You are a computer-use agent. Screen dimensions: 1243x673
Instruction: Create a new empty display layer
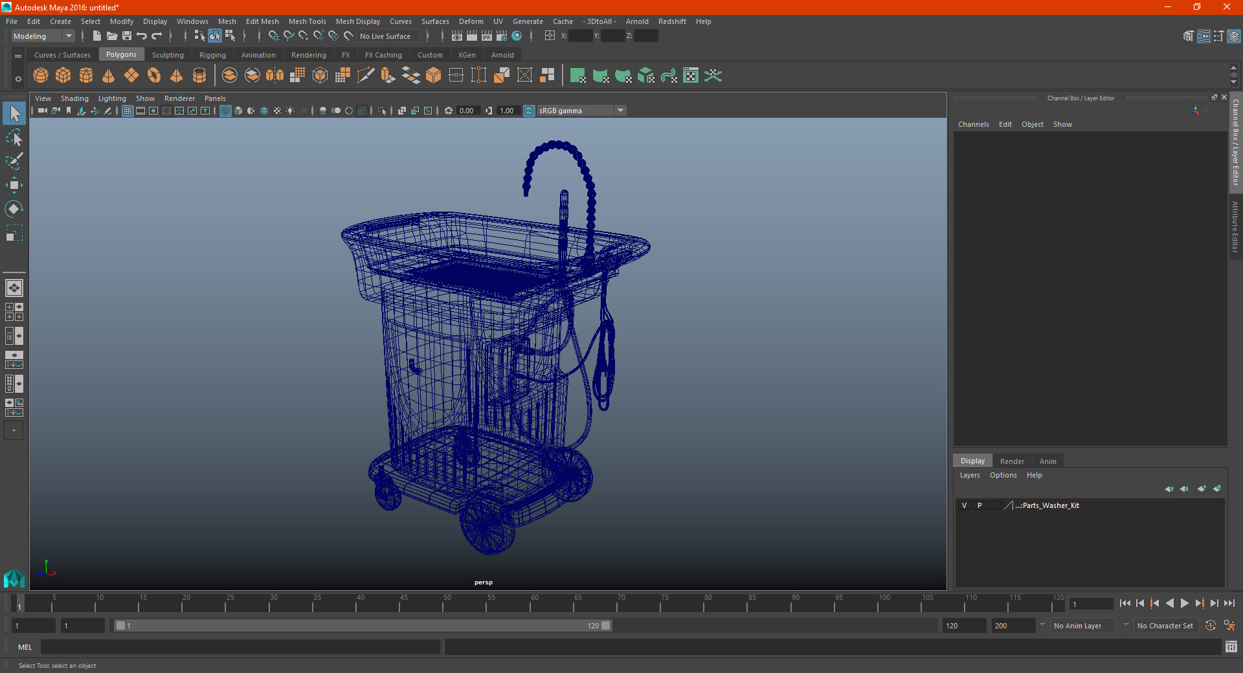[x=1202, y=489]
